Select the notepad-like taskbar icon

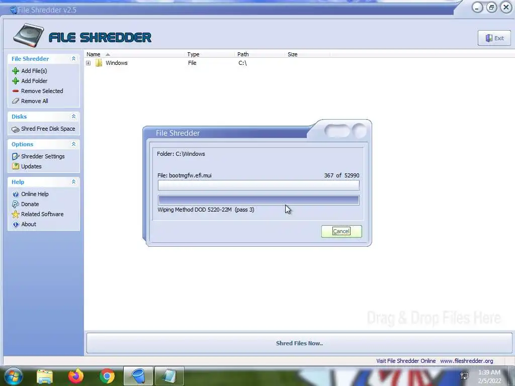(169, 376)
